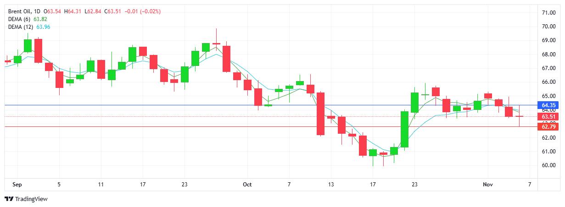Open the TradingView text link
Screen dimensions: 565x207
pos(31,199)
